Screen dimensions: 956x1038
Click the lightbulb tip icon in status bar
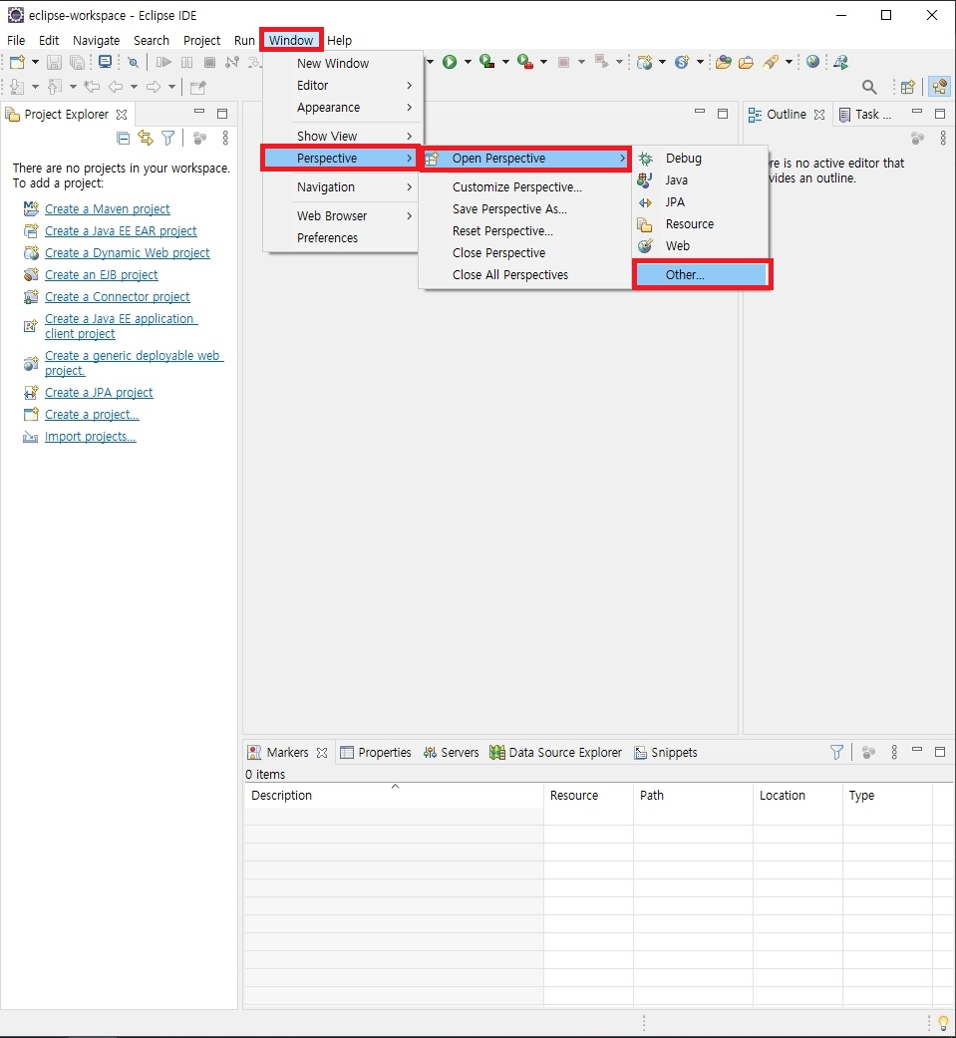tap(943, 1023)
